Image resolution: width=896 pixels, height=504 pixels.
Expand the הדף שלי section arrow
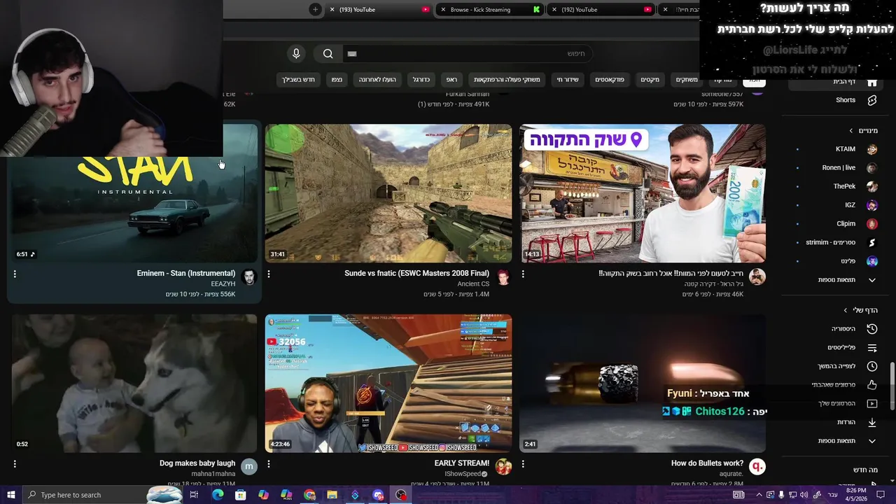click(846, 310)
